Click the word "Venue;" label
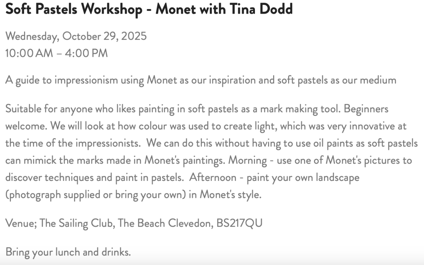Image resolution: width=424 pixels, height=265 pixels. coord(21,223)
